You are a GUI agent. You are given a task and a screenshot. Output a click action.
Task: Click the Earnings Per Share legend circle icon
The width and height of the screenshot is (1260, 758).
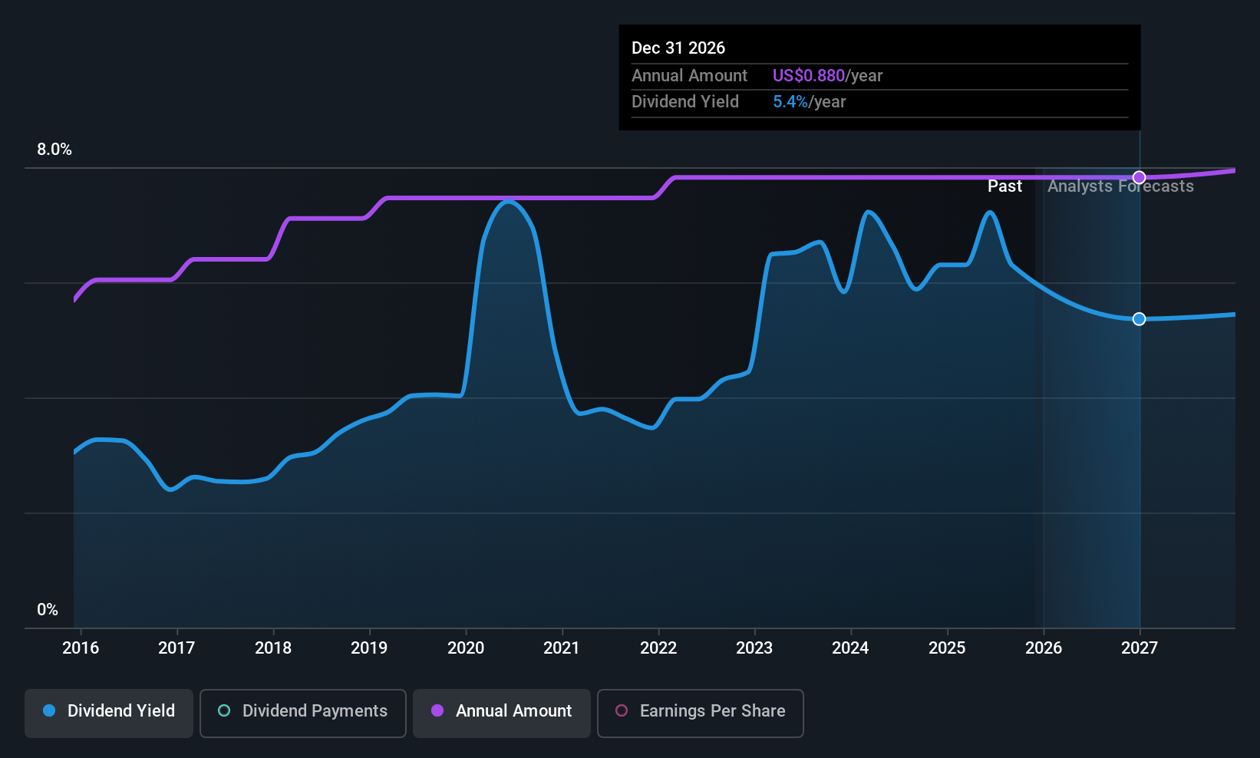[x=622, y=711]
